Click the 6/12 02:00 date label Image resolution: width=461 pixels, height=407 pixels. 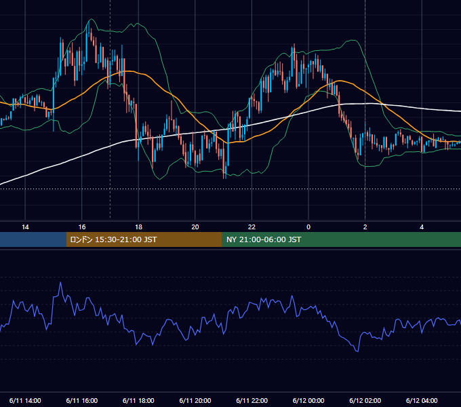coord(365,400)
